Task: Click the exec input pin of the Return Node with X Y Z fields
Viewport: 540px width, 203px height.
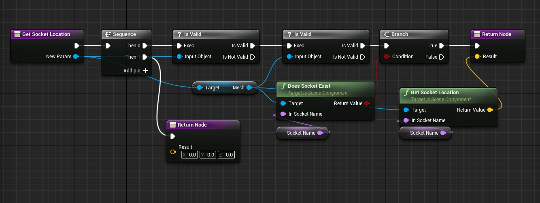Action: point(173,136)
